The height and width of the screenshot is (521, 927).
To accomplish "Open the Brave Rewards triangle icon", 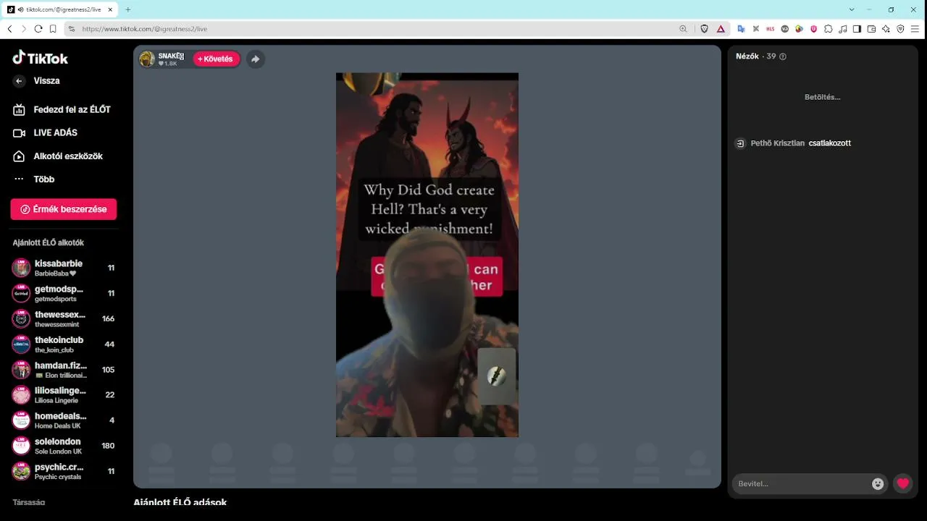I will (x=721, y=29).
